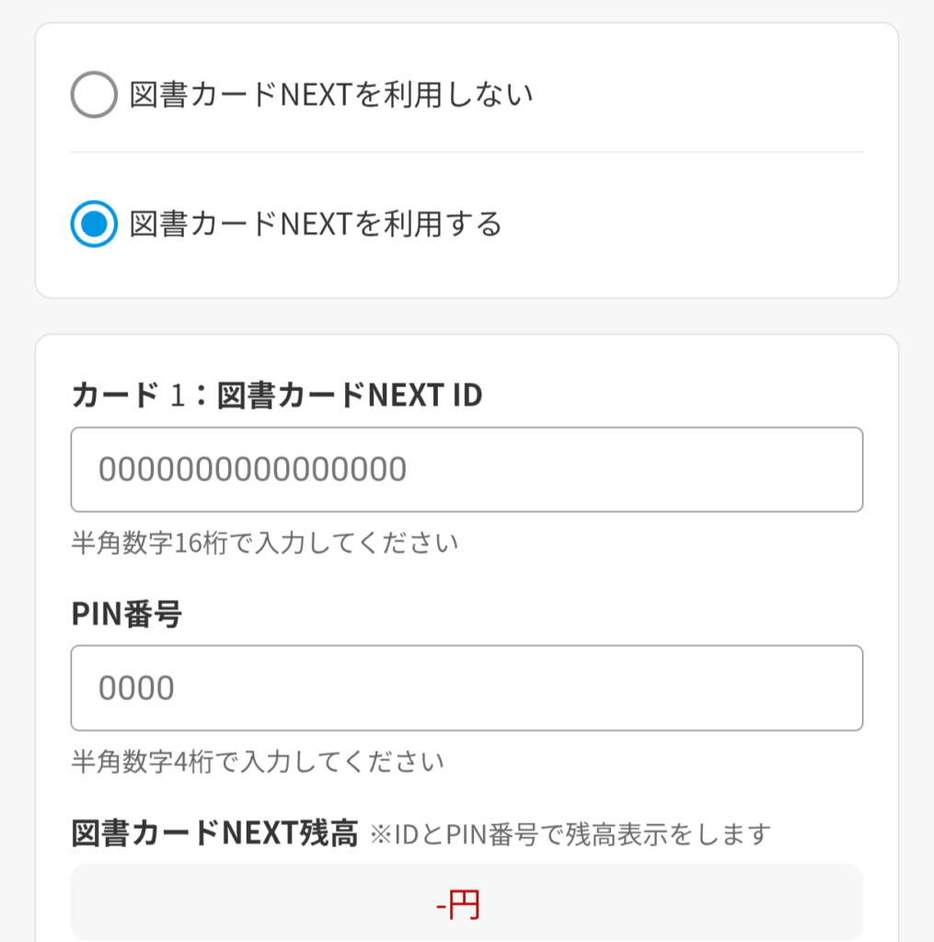Click the 半角数字16桁で入力してください hint text

tap(264, 543)
